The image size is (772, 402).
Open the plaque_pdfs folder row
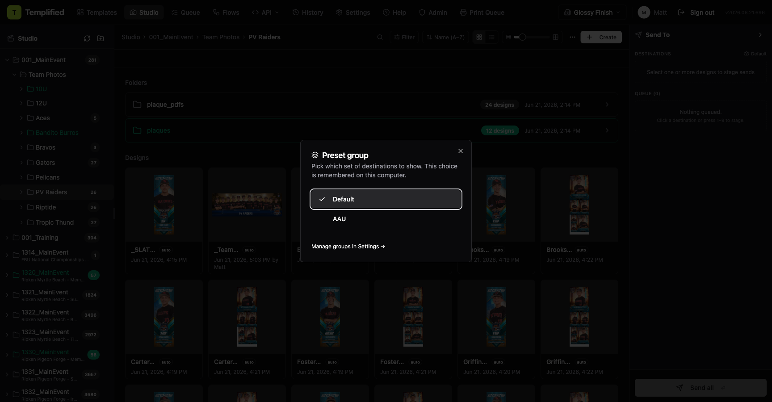(x=372, y=105)
